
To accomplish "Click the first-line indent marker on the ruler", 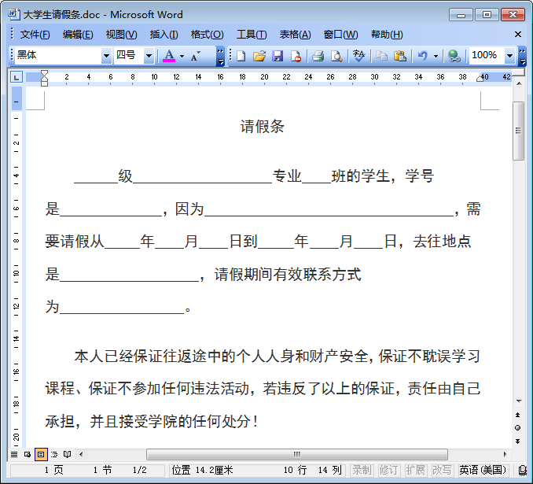I will pyautogui.click(x=44, y=73).
